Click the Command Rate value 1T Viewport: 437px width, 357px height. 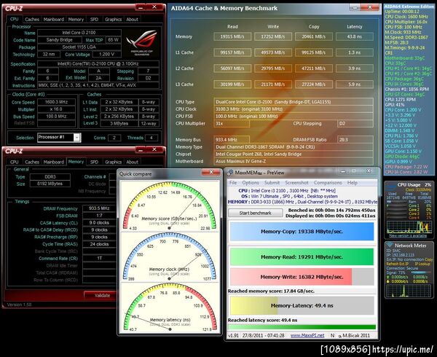point(99,259)
